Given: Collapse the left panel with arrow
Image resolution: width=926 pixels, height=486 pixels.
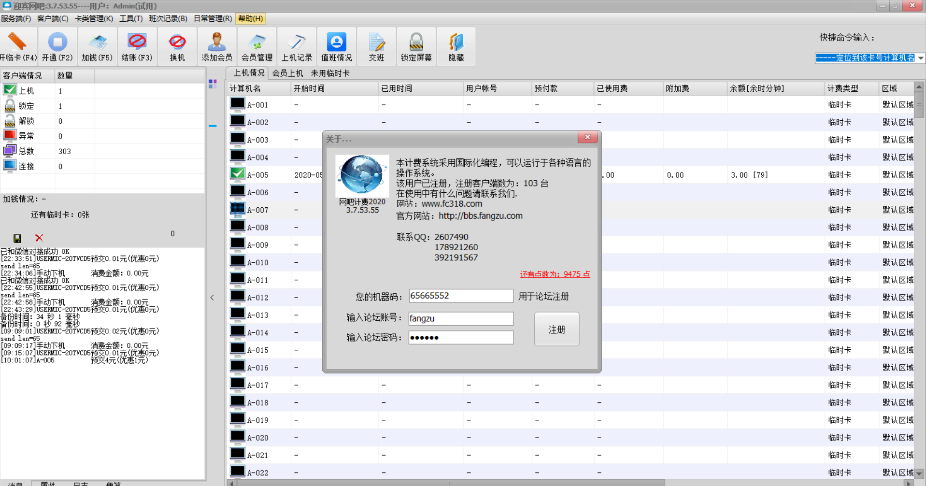Looking at the screenshot, I should (212, 298).
